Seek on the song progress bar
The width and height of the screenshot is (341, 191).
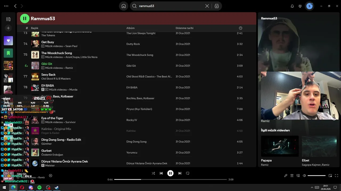point(170,180)
